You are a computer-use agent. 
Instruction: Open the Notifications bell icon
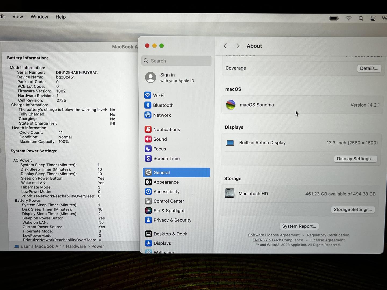(148, 129)
